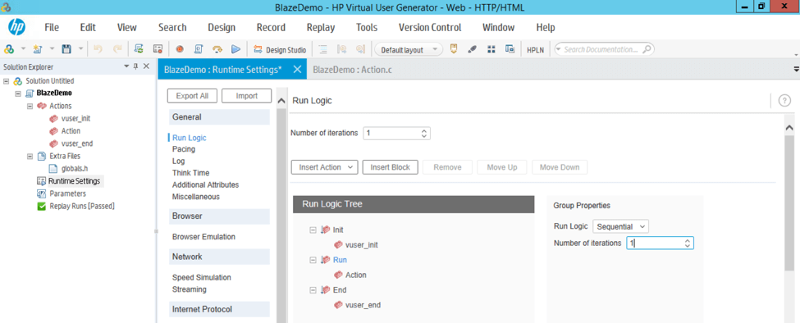The image size is (800, 323).
Task: Click the Solution toolbar icon with colored rings
Action: click(x=9, y=49)
